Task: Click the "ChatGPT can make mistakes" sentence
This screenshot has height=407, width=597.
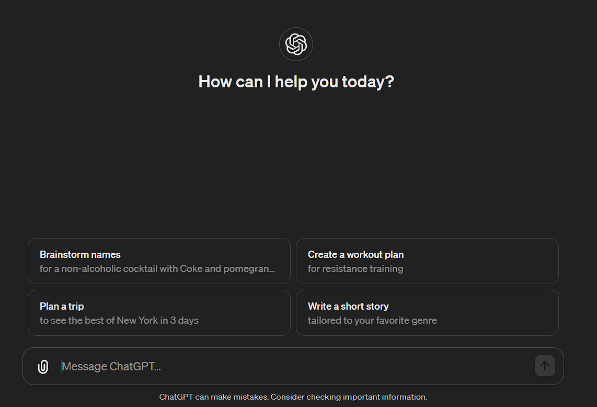Action: point(213,397)
